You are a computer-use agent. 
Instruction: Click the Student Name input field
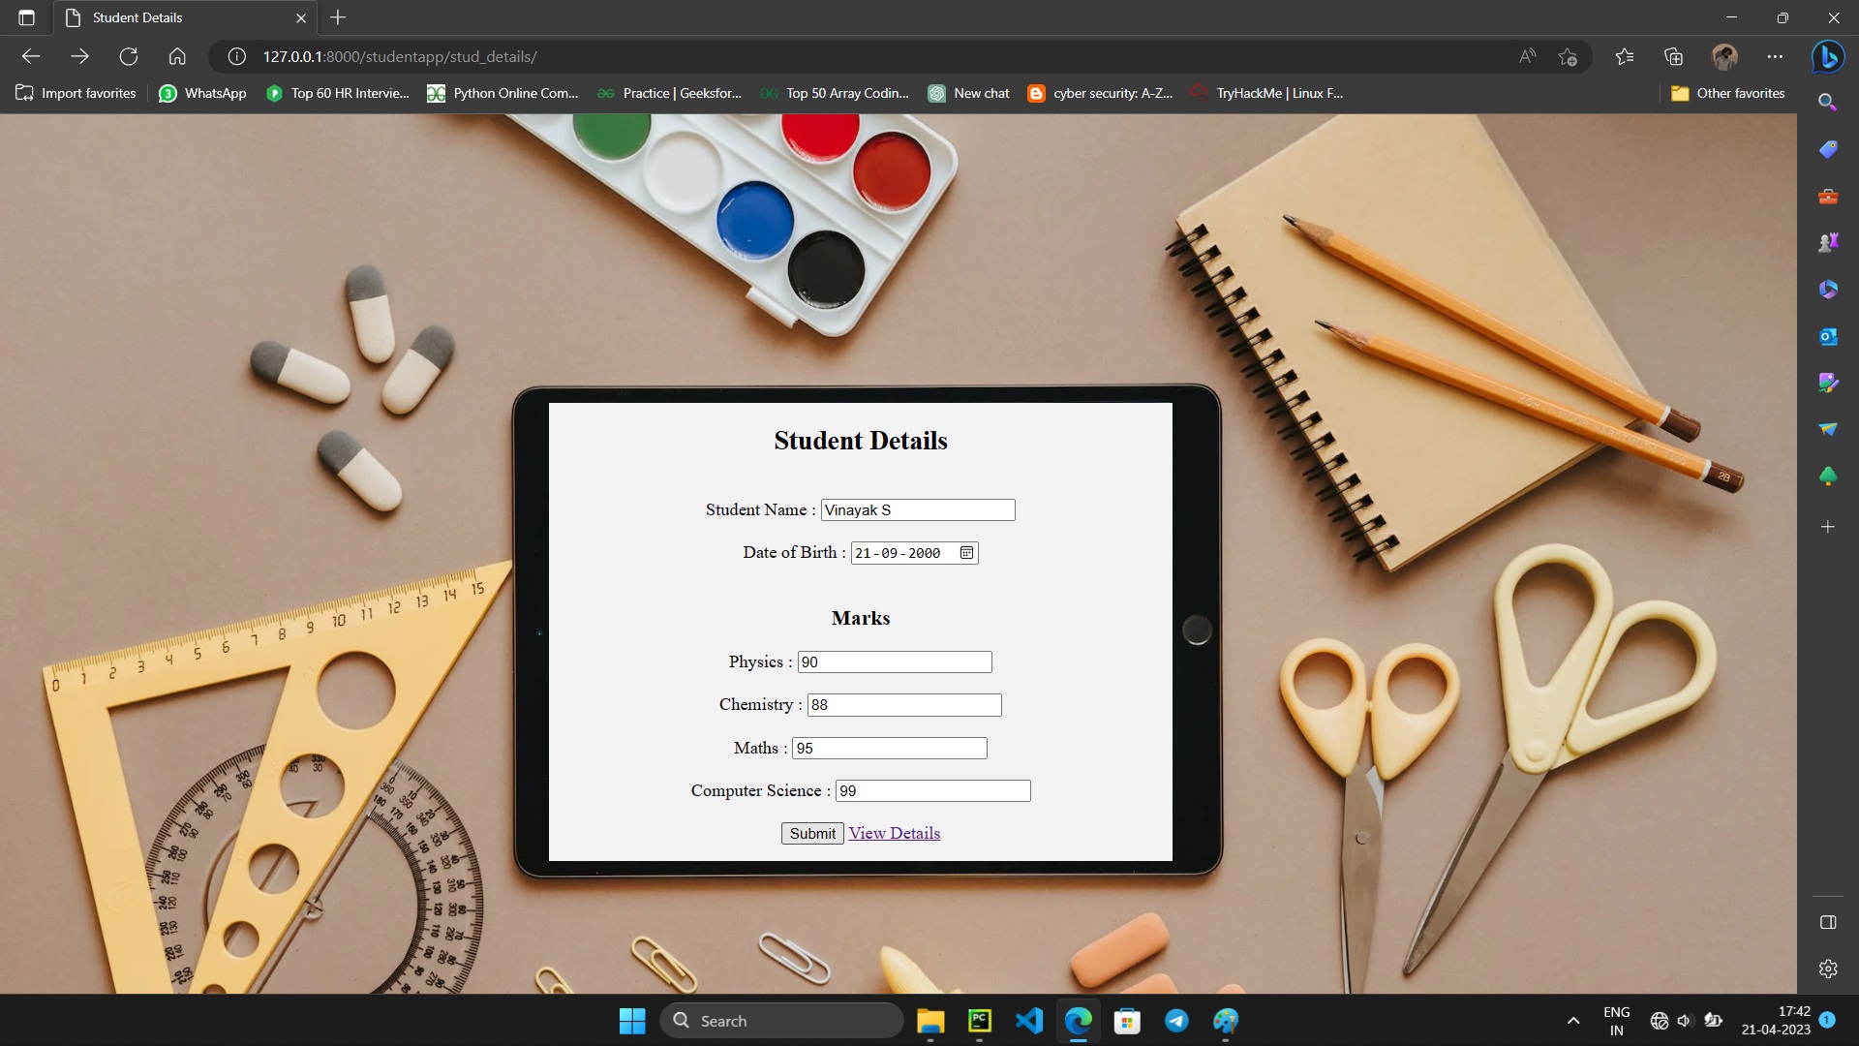[917, 510]
